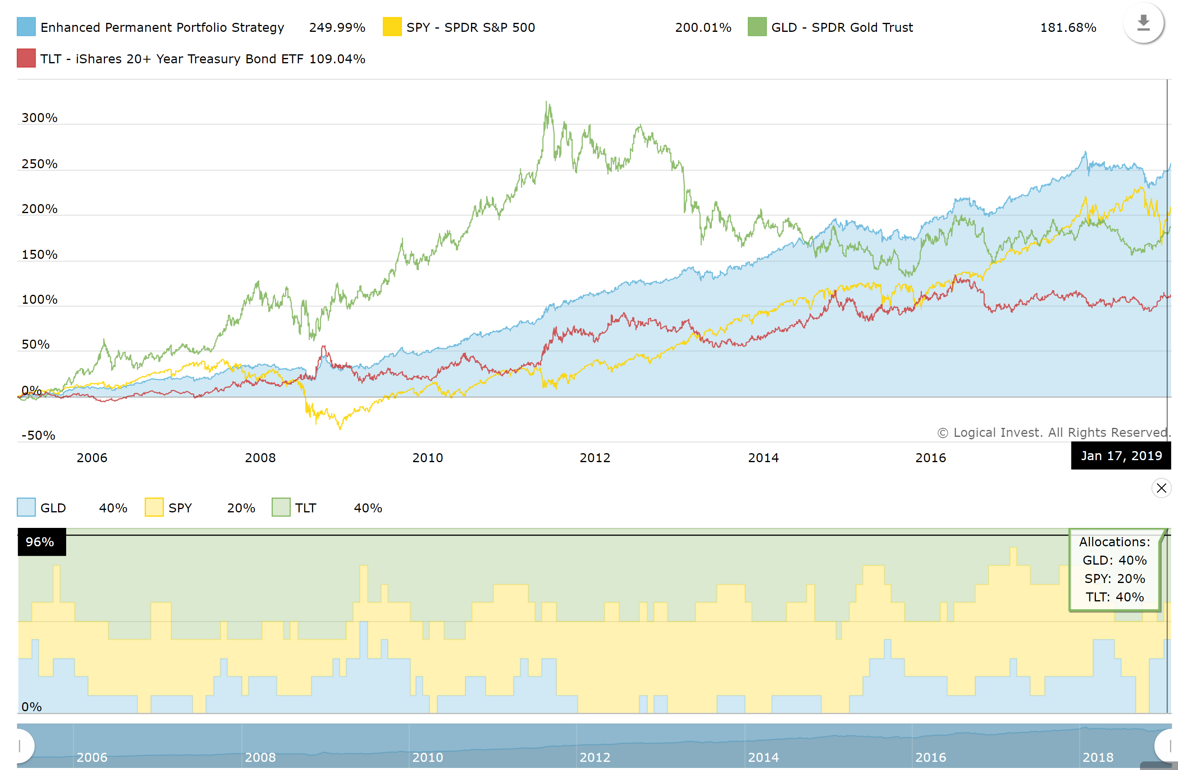Click TLT light green allocation swatch
This screenshot has height=770, width=1178.
pos(281,507)
